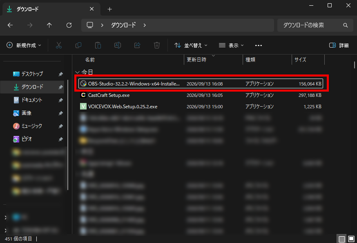Click size 156,064 KB
Image resolution: width=357 pixels, height=243 pixels.
tap(310, 84)
